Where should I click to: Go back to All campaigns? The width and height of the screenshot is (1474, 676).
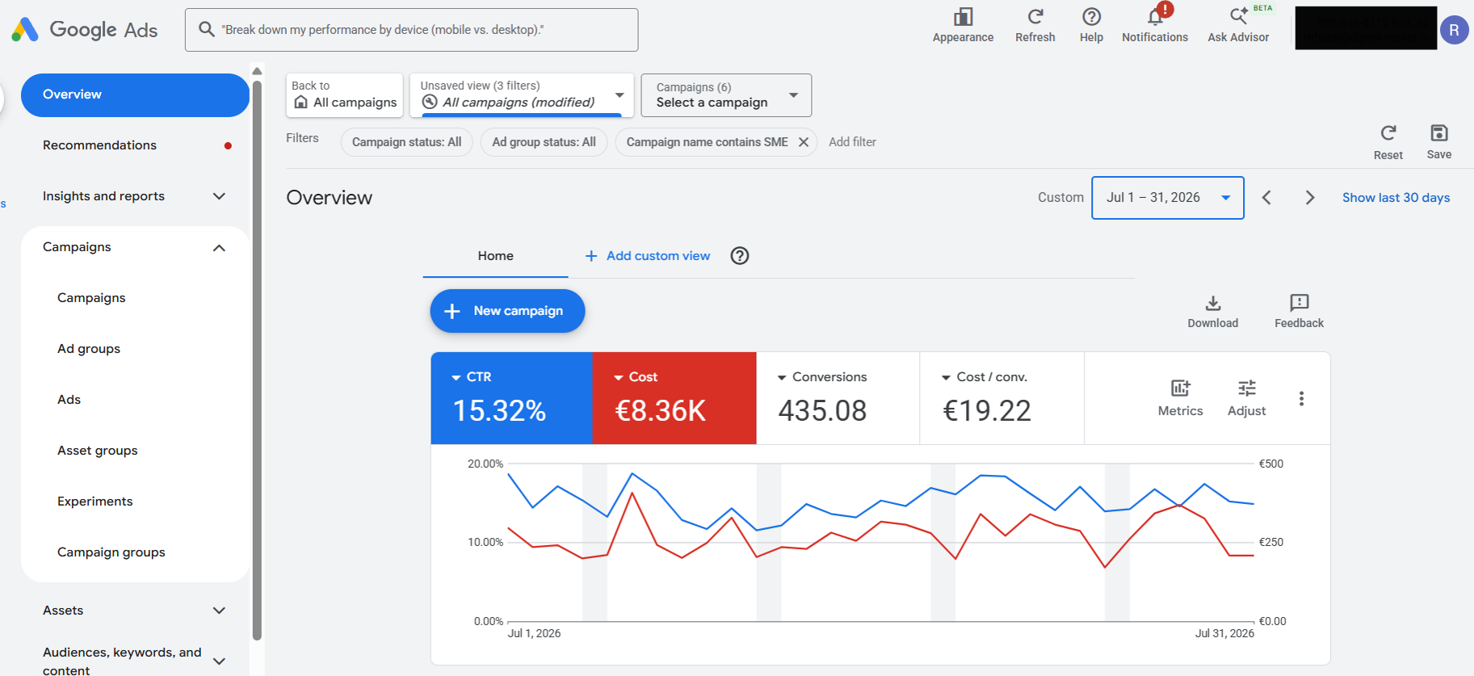click(x=345, y=95)
